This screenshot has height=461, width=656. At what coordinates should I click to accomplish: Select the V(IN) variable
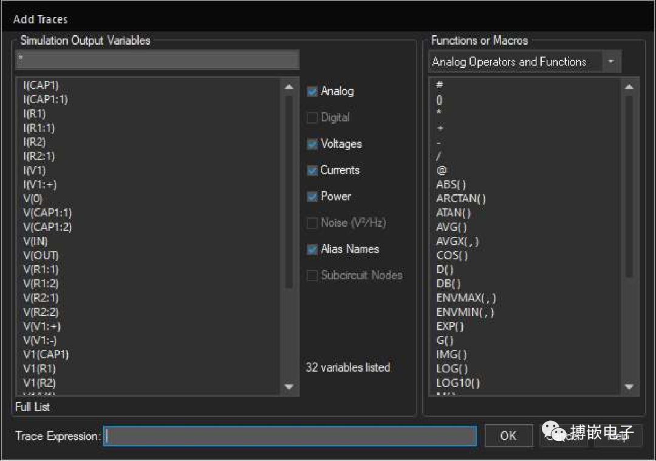pyautogui.click(x=36, y=241)
